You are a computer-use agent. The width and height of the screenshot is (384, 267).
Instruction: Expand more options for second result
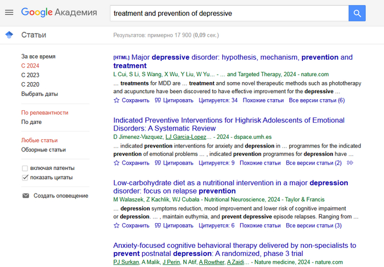(351, 163)
